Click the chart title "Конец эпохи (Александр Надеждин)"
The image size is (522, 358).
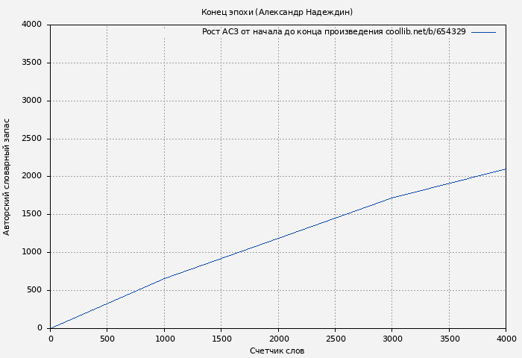pos(277,12)
